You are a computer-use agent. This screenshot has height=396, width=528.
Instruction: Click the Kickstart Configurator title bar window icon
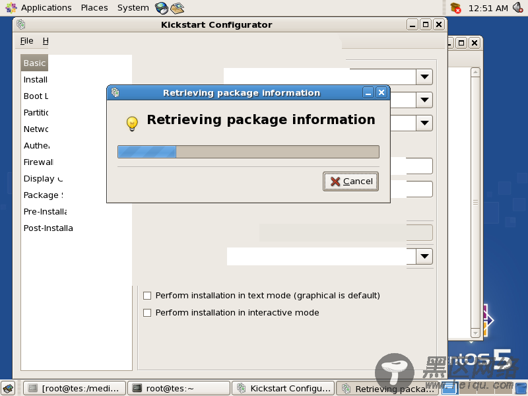coord(21,24)
